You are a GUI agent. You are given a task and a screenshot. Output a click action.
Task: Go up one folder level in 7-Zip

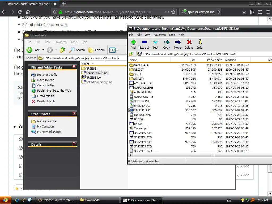[x=131, y=54]
